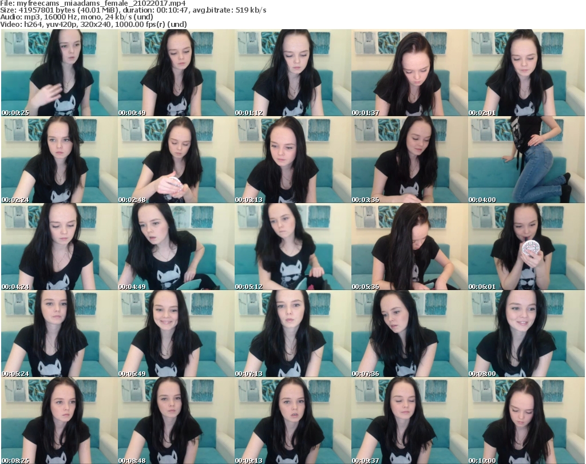Screen dimensions: 586x464
Task: Select the thumbnail timestamped 00:02:48
Action: point(176,160)
